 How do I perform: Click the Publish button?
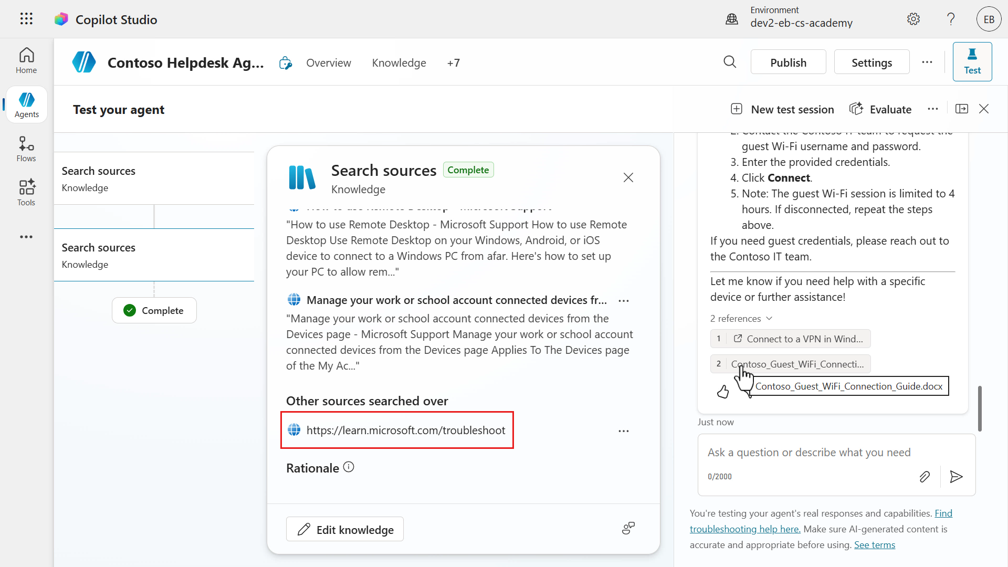[x=788, y=62]
